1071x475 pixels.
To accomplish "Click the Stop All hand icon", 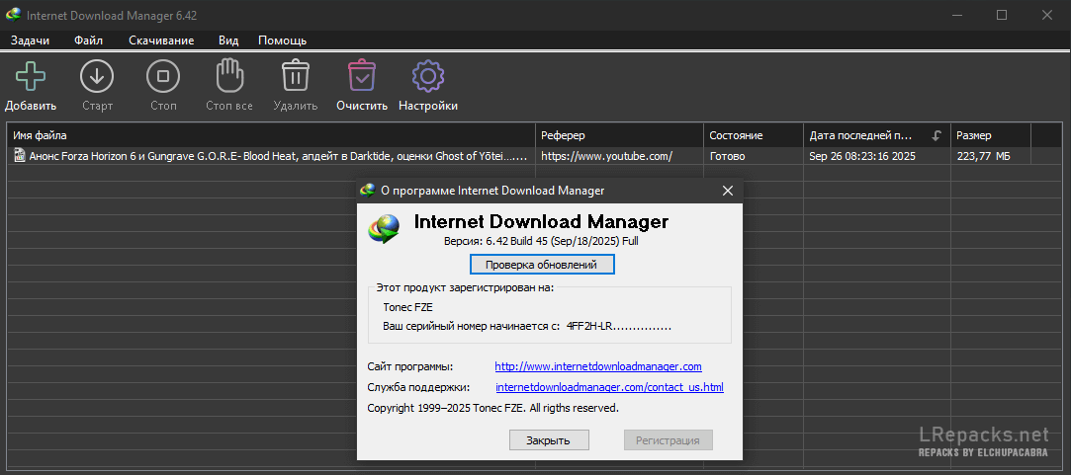I will (229, 76).
